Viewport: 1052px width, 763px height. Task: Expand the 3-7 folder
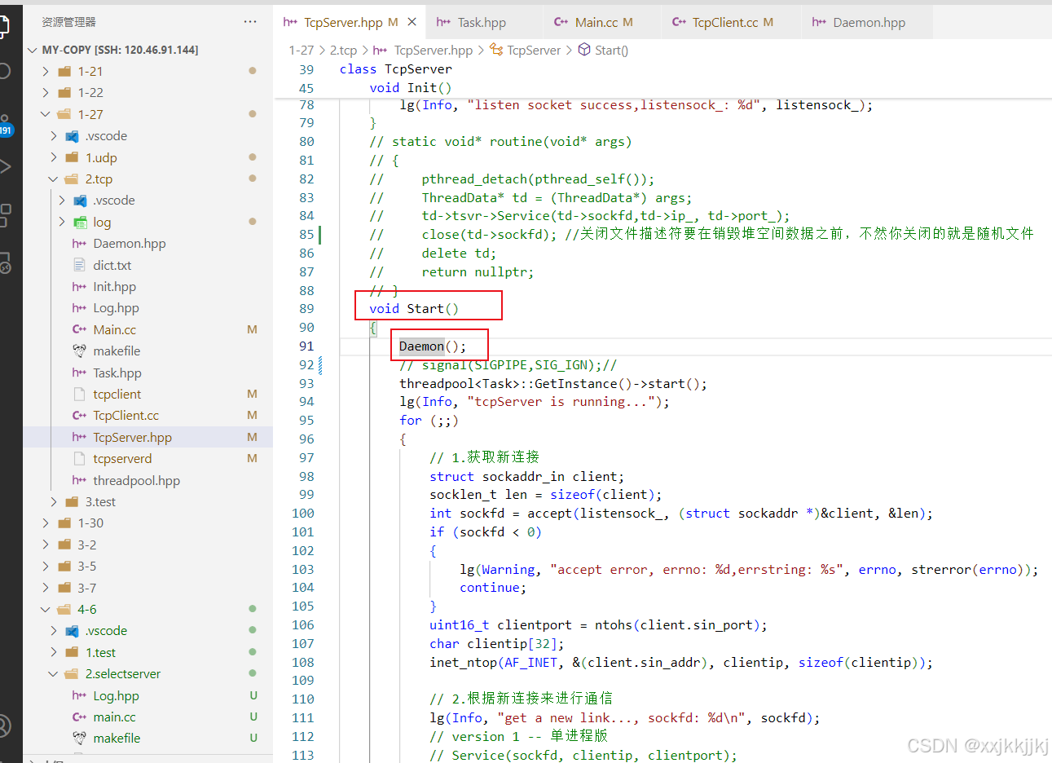click(46, 589)
